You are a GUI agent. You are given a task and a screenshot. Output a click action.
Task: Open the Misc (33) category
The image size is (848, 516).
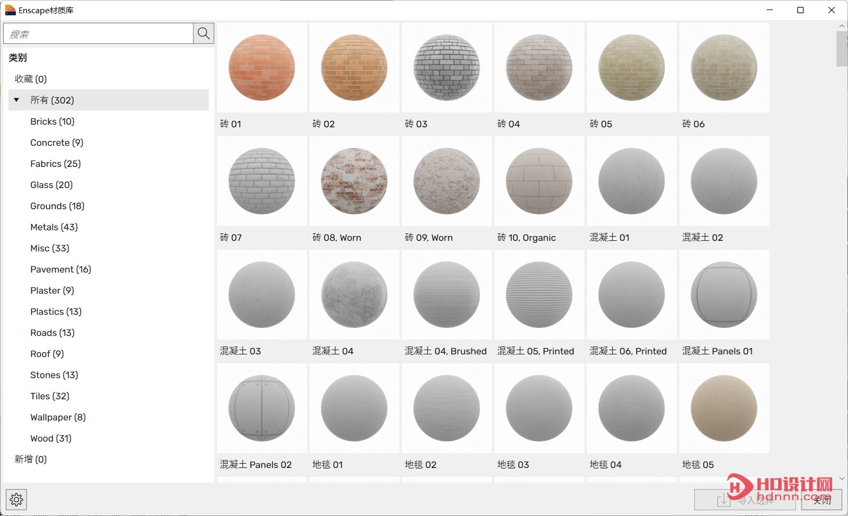50,248
